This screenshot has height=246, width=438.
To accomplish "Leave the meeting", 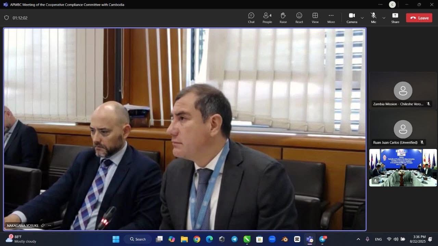I will (419, 18).
